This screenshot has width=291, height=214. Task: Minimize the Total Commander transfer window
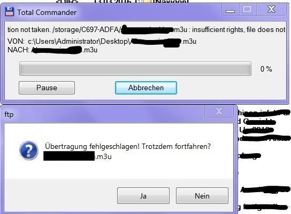point(231,10)
